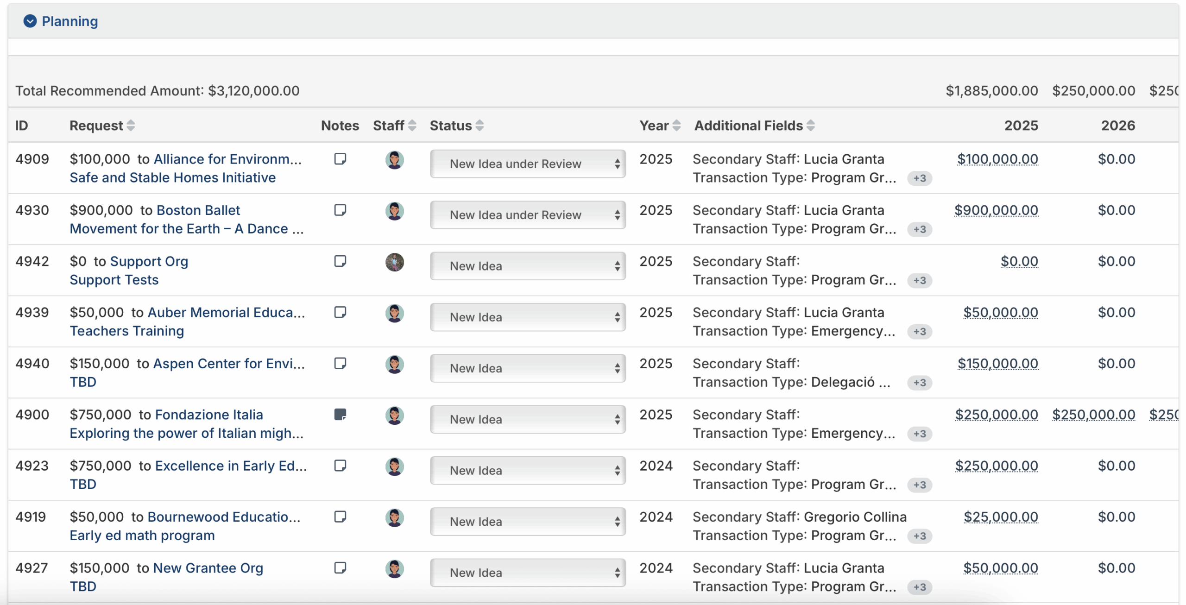This screenshot has width=1186, height=605.
Task: Expand +3 additional fields badge for 4940
Action: 919,383
